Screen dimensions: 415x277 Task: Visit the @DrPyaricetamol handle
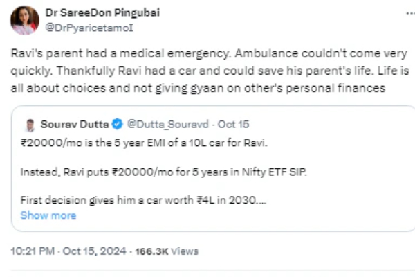tap(90, 26)
